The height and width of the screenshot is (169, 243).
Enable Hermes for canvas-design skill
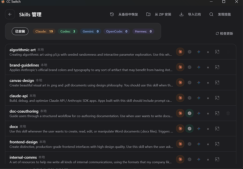[217, 82]
